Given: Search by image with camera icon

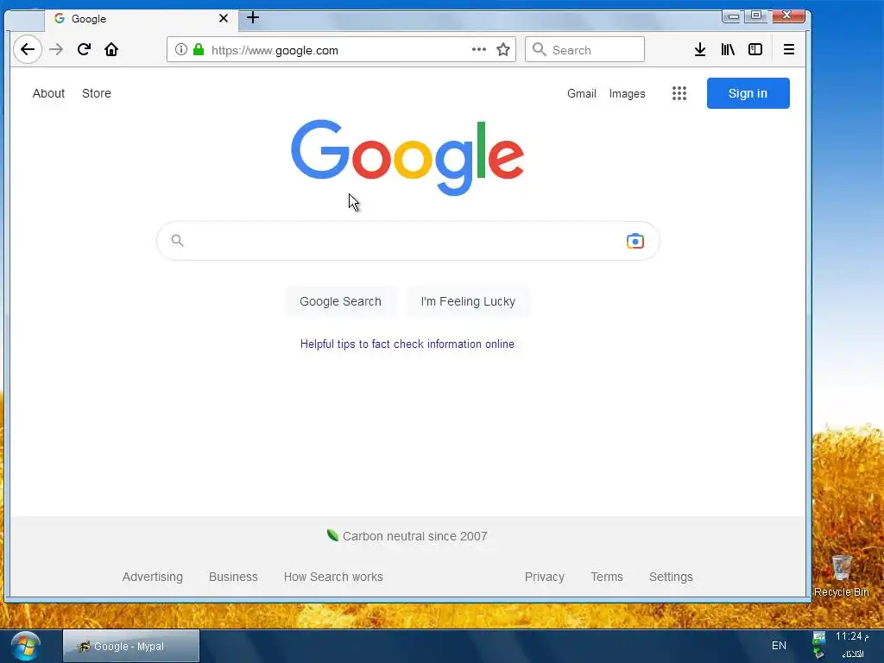Looking at the screenshot, I should (635, 242).
